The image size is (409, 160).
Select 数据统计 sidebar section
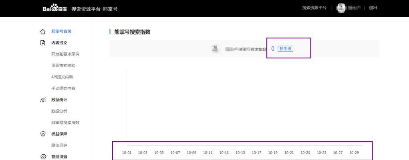coord(59,100)
